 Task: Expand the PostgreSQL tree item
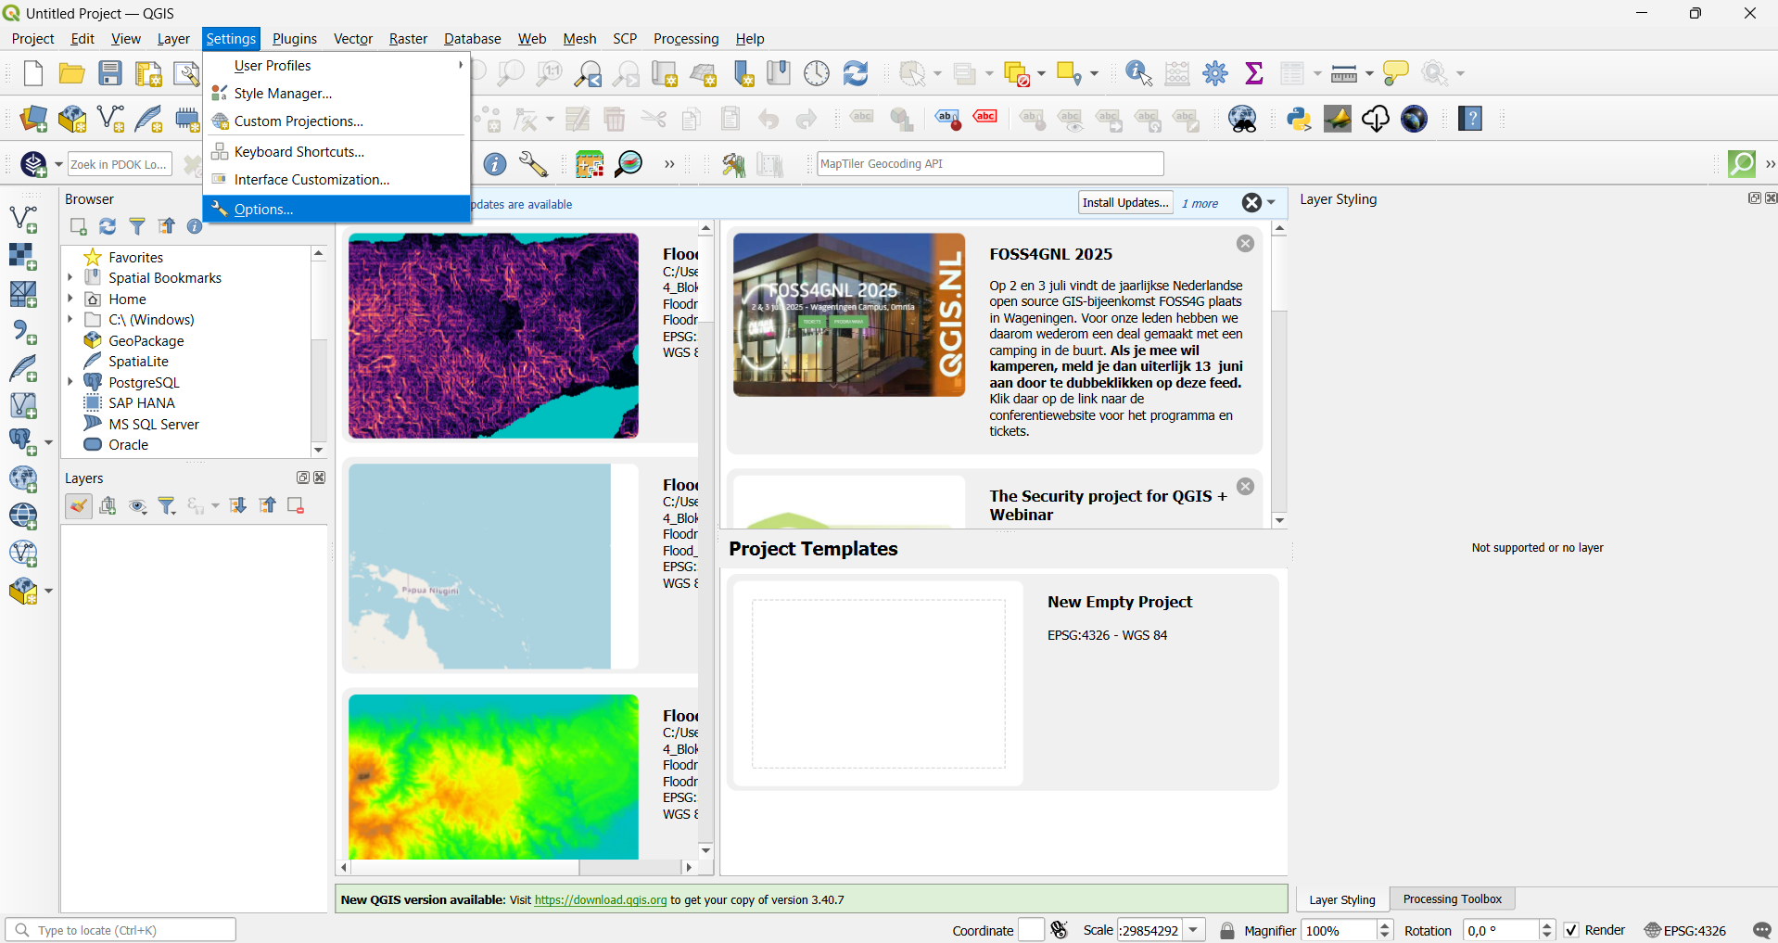pos(70,382)
